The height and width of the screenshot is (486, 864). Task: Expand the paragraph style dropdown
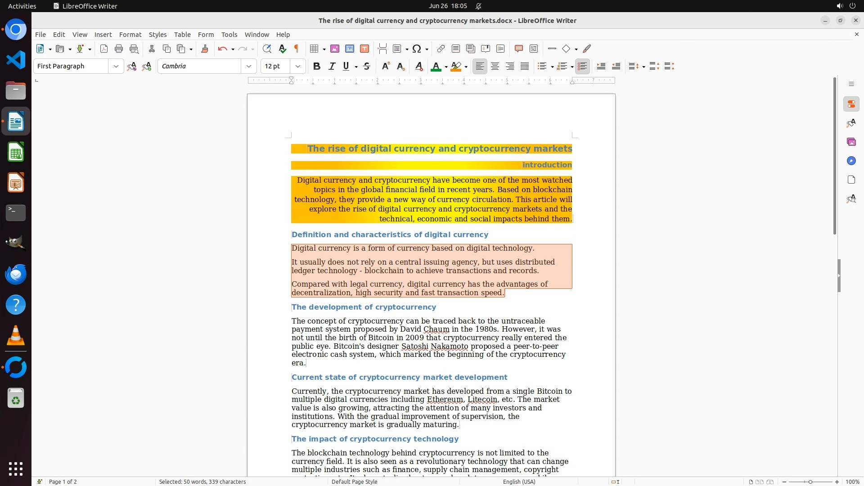116,66
